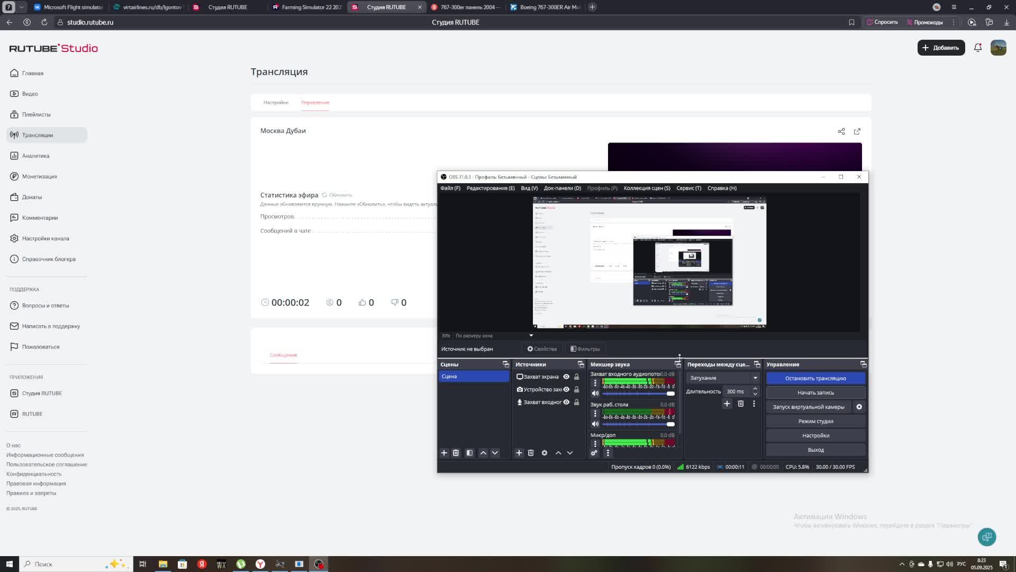
Task: Open the preview scaling dropdown По размеру окна
Action: pyautogui.click(x=494, y=336)
